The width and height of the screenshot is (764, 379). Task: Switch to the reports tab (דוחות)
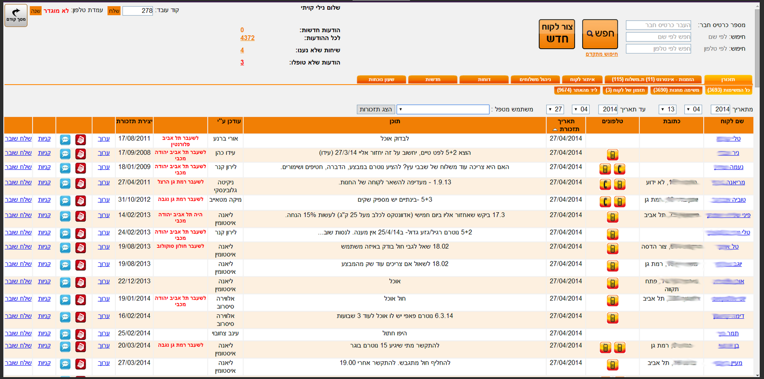point(484,79)
